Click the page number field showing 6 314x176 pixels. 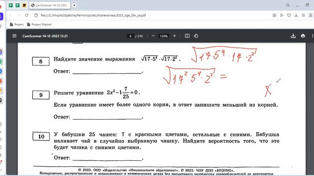[131, 36]
